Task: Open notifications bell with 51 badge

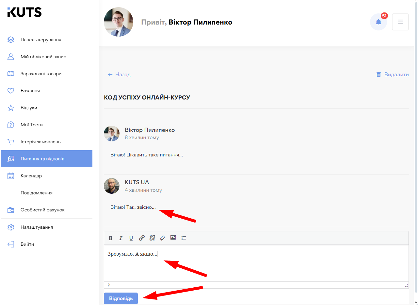Action: point(378,22)
